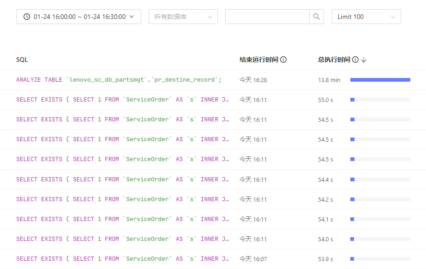Click the 总执行时间 column header text
Screen dimensions: 426x269
[334, 60]
